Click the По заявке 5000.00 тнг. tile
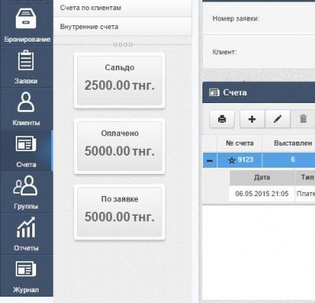 click(120, 212)
